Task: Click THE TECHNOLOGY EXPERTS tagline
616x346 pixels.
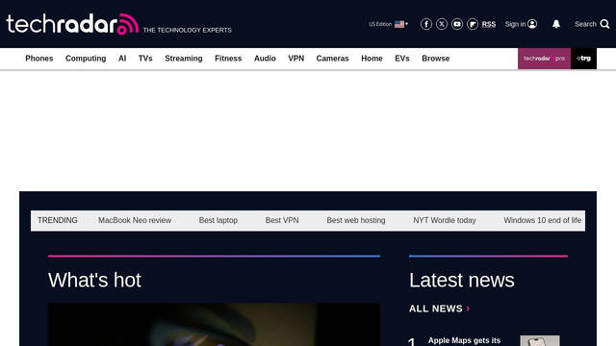Action: (187, 30)
